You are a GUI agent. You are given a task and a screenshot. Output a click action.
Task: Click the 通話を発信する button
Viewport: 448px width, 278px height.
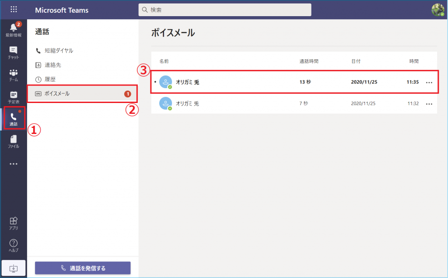pyautogui.click(x=83, y=268)
